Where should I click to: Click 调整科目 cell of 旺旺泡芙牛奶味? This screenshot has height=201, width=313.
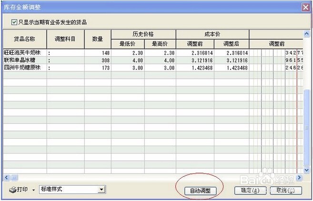65,53
